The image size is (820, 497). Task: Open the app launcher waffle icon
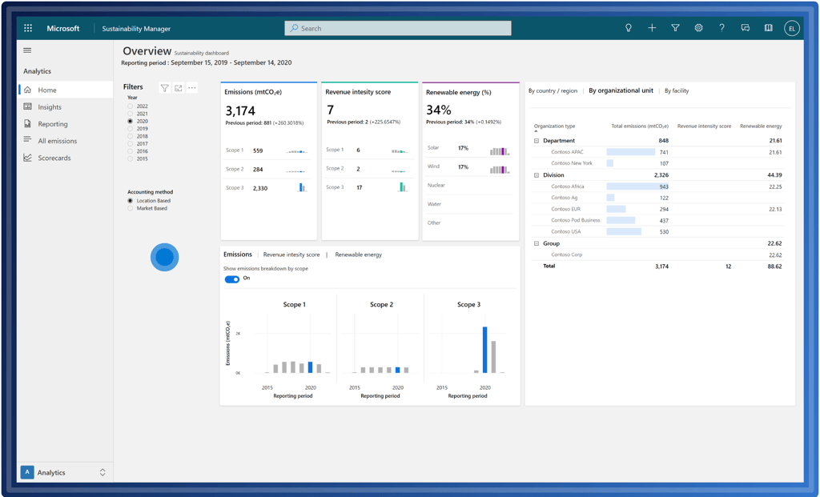pyautogui.click(x=28, y=28)
